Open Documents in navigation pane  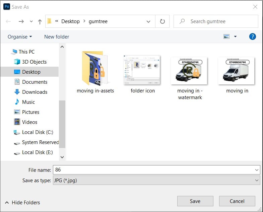[x=35, y=82]
